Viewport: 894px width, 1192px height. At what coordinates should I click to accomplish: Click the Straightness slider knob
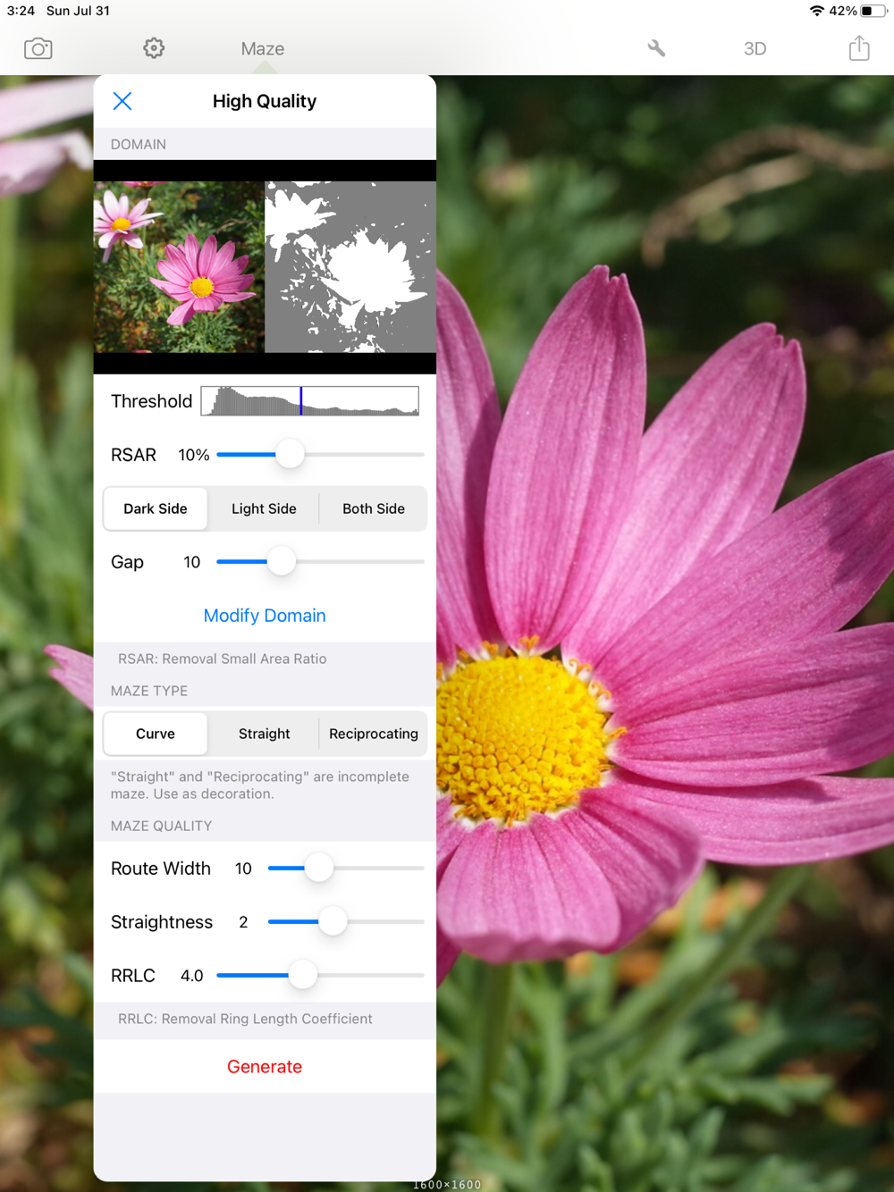coord(333,922)
